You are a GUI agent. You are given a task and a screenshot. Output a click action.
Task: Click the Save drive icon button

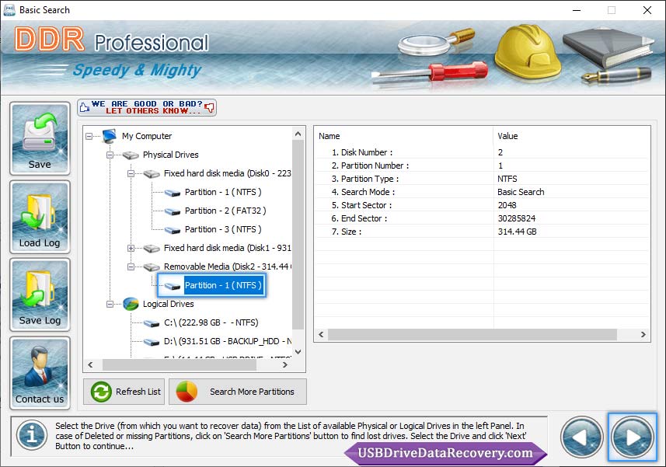[40, 139]
